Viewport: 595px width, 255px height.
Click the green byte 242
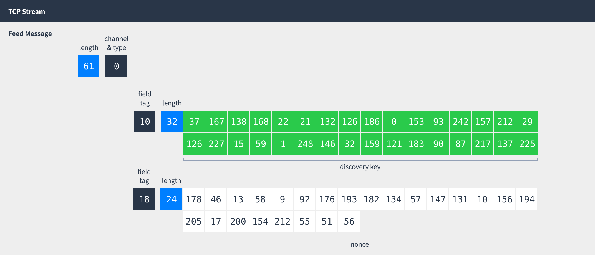460,122
